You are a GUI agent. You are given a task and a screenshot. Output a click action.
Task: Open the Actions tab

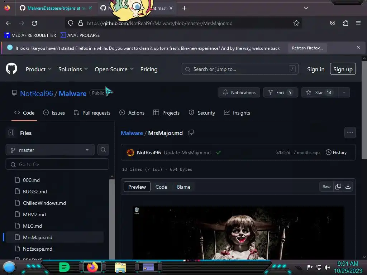coord(132,113)
